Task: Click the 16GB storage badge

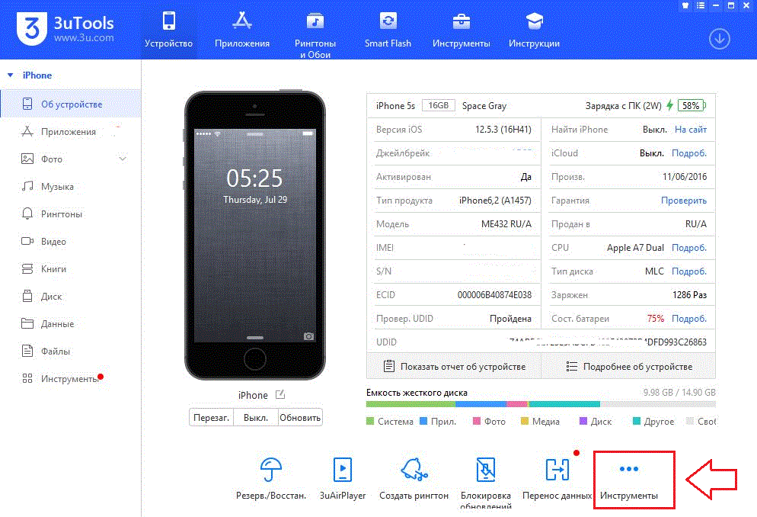Action: click(x=439, y=105)
